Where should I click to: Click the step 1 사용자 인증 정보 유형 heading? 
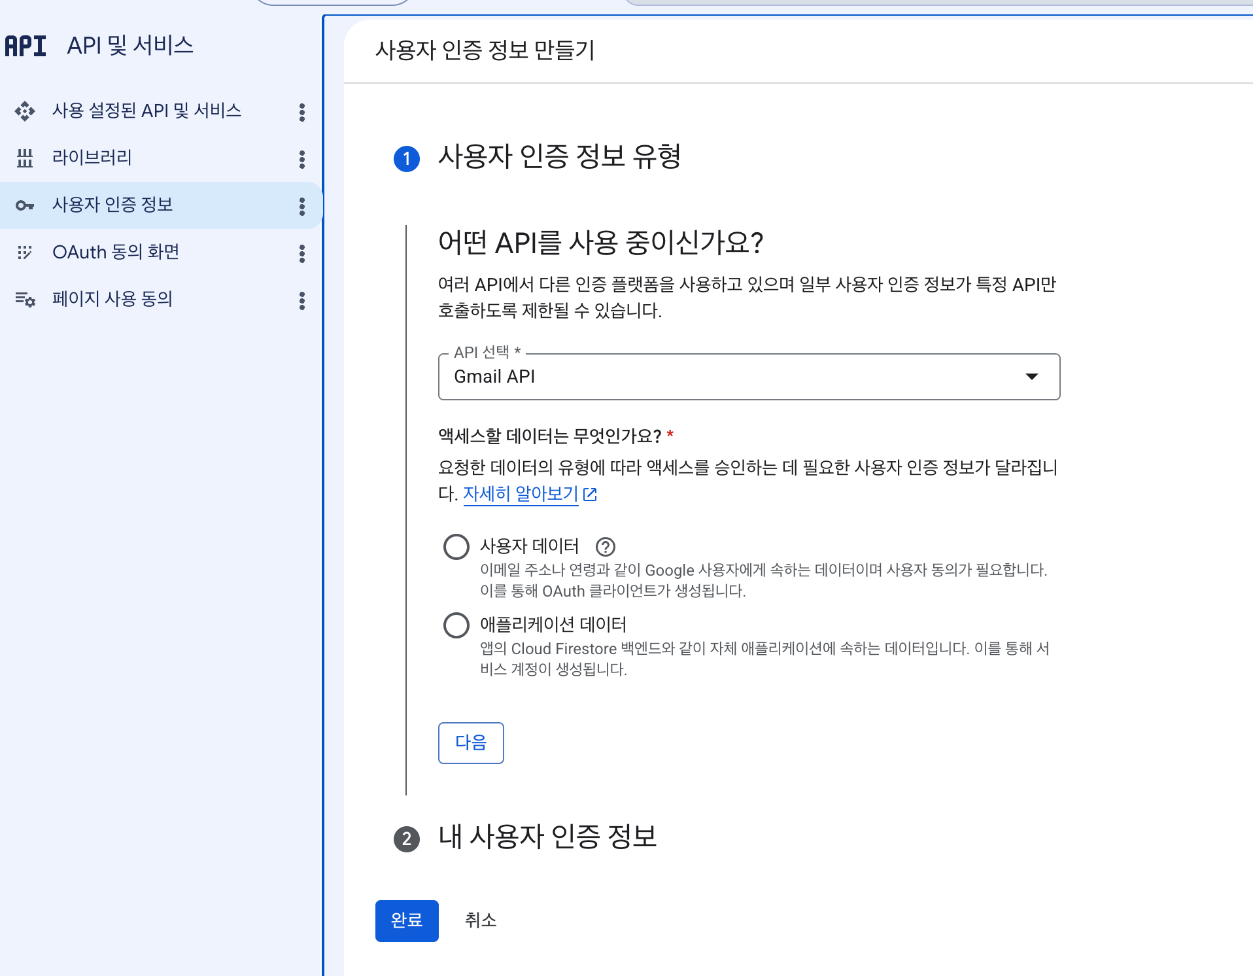click(560, 157)
